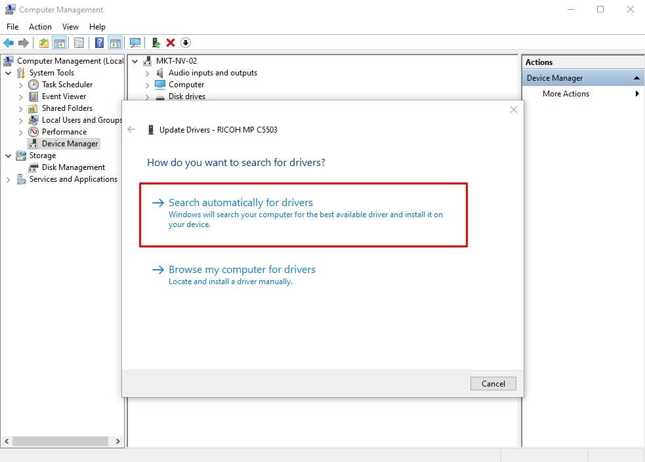Open the Action menu
The height and width of the screenshot is (462, 645).
[x=40, y=27]
